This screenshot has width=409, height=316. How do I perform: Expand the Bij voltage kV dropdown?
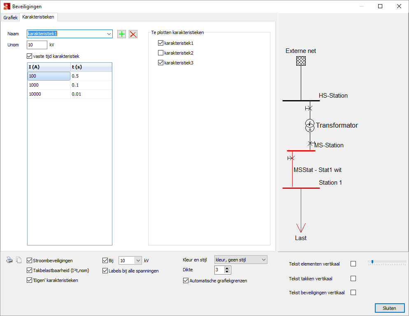[x=137, y=260]
